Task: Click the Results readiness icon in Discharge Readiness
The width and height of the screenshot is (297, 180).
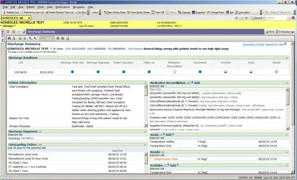Action: tap(276, 72)
